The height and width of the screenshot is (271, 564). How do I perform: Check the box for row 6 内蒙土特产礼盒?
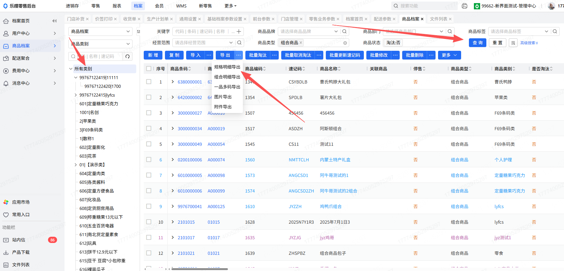(x=149, y=159)
